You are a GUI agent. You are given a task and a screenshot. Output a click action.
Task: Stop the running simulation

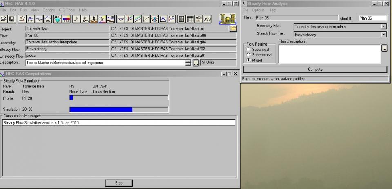point(119,183)
